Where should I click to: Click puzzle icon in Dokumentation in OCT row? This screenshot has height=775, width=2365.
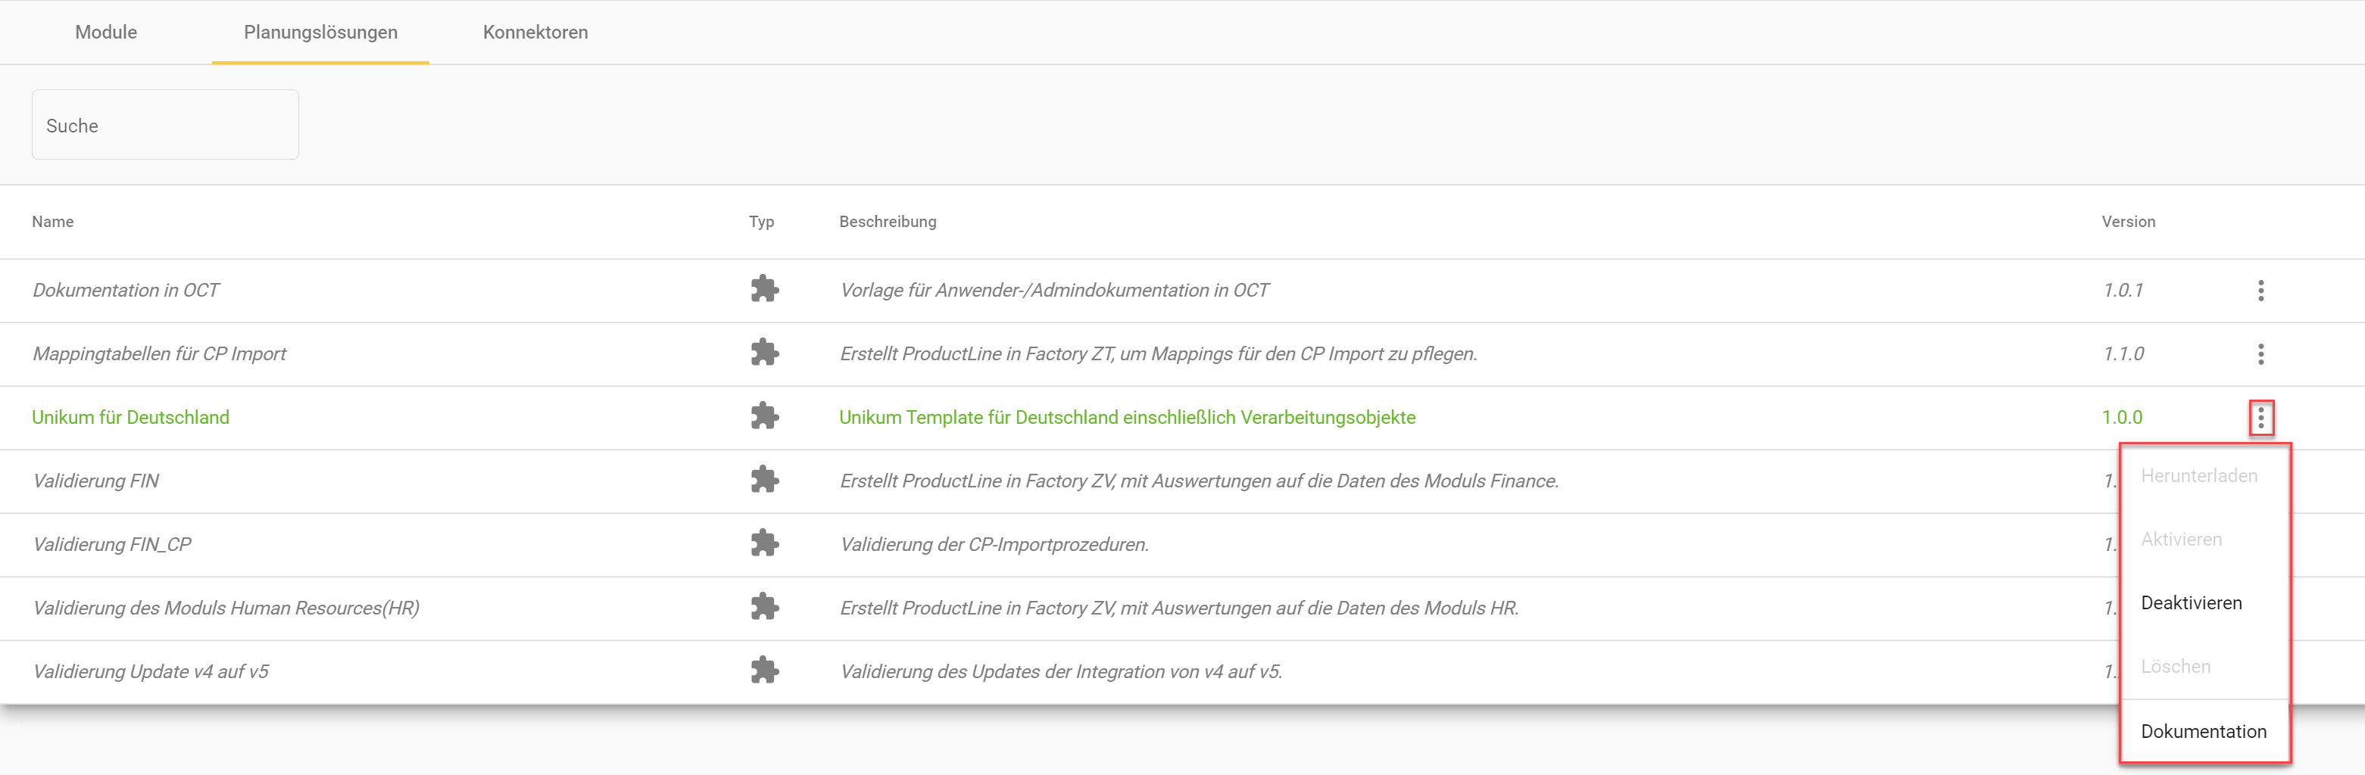tap(764, 290)
